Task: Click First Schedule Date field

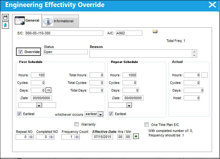Action: [41, 98]
